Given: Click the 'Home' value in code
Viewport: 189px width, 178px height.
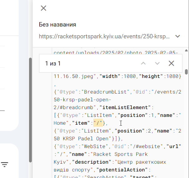Looking at the screenshot, I should 60,123.
